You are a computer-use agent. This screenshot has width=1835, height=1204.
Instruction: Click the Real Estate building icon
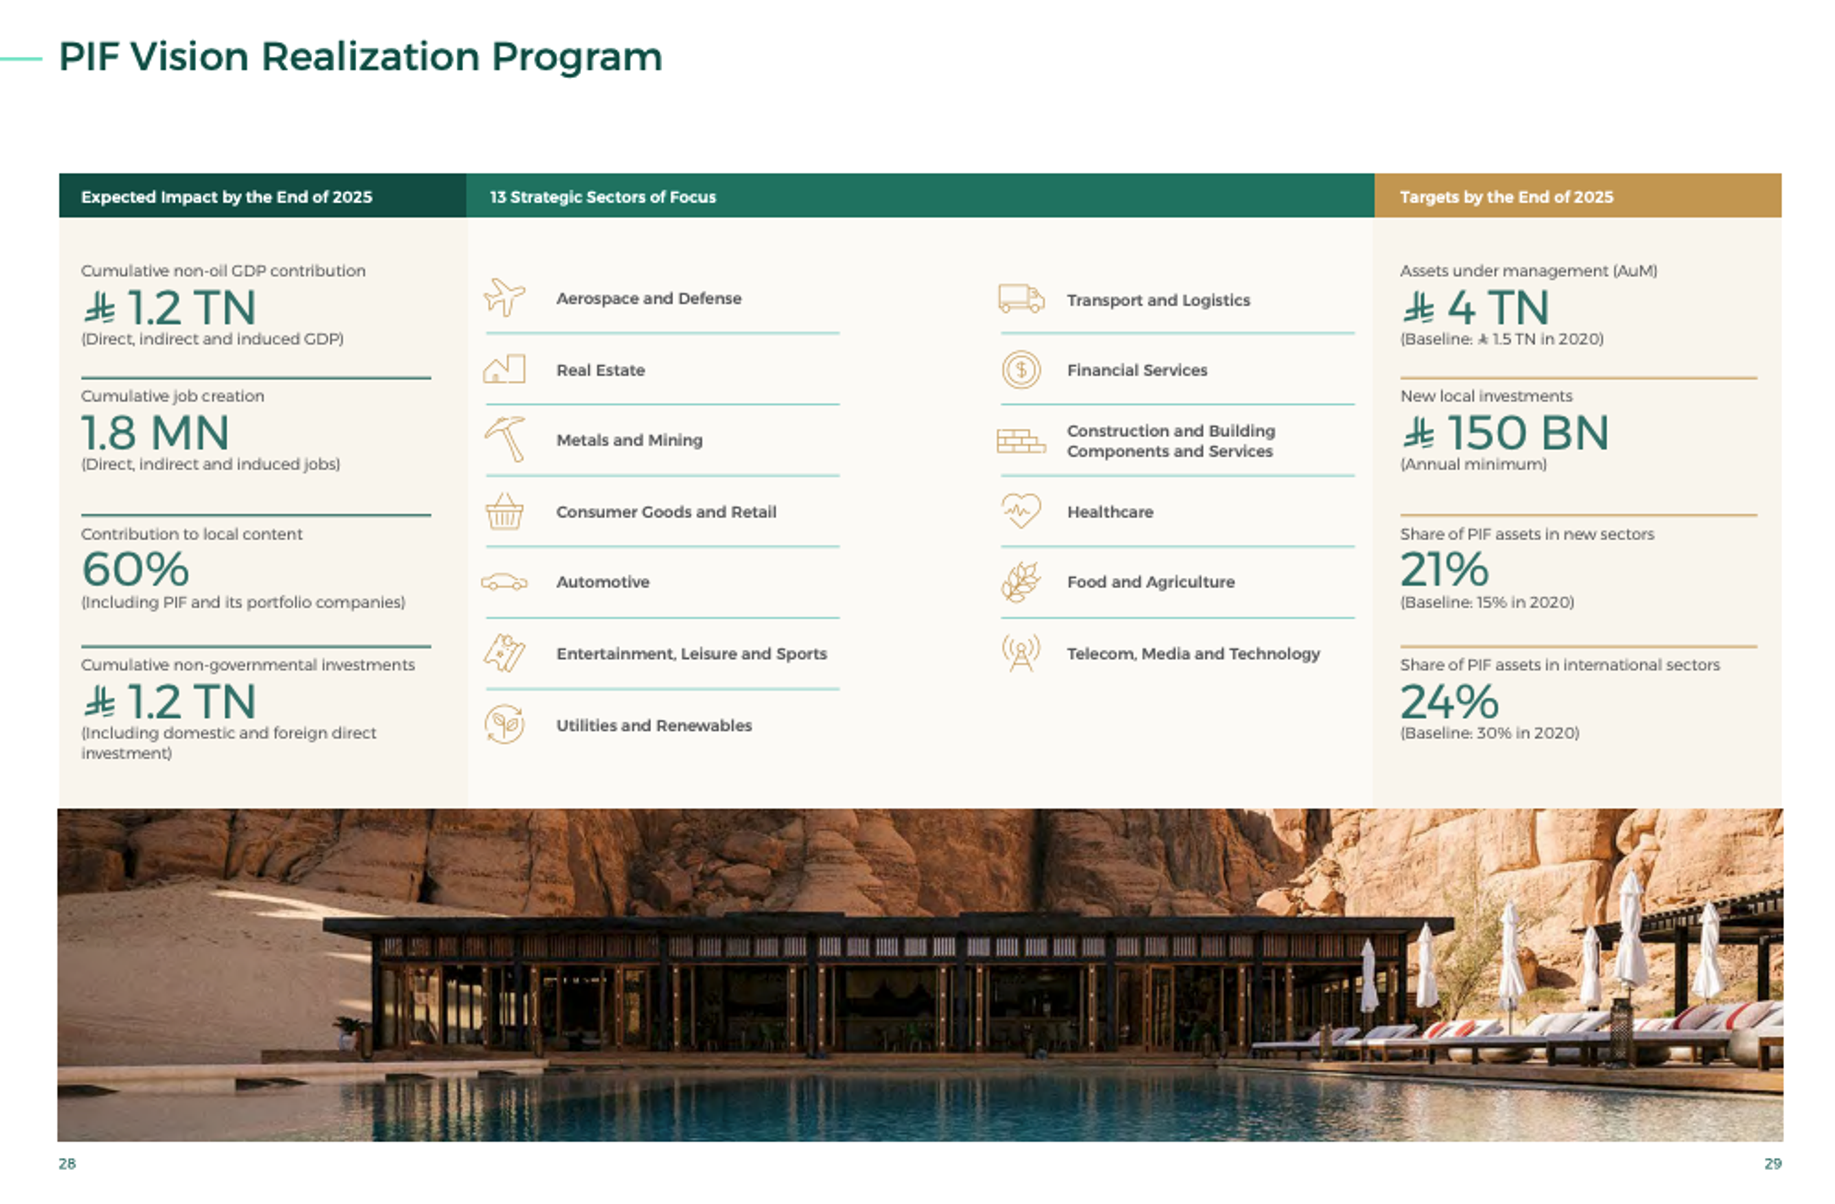click(504, 369)
